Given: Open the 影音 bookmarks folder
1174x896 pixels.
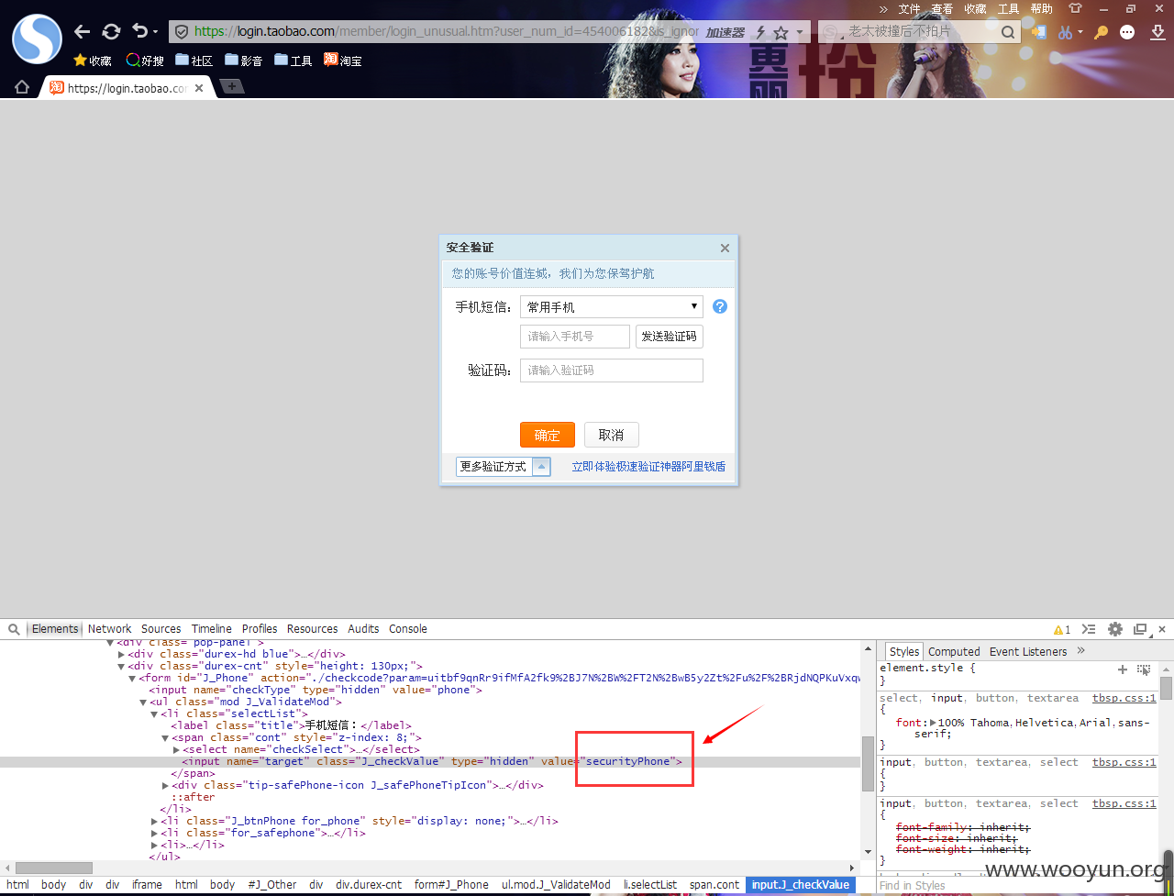Looking at the screenshot, I should [243, 61].
